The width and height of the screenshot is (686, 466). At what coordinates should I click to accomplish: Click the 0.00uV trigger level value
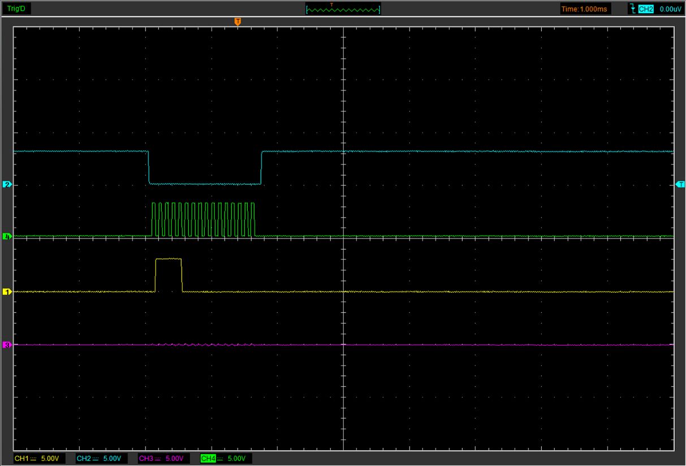coord(670,9)
